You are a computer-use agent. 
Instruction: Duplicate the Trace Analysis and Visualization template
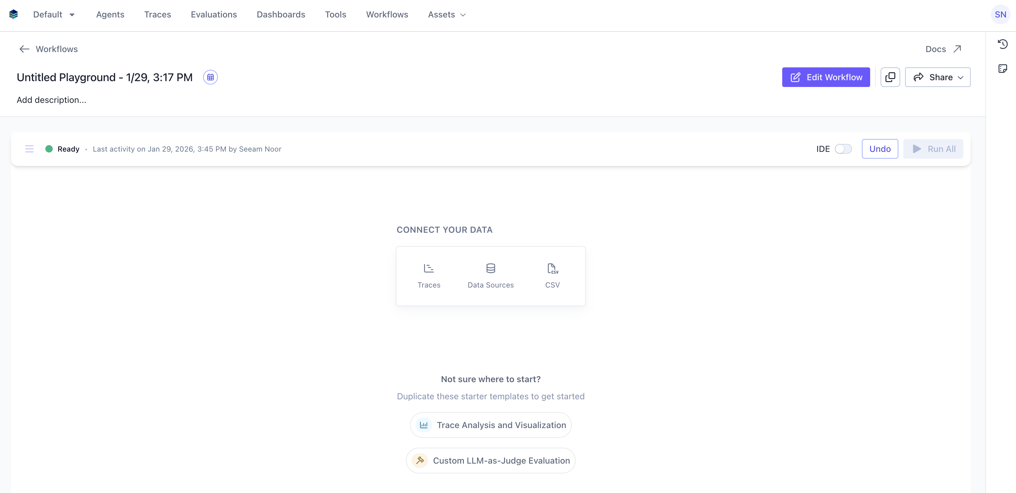click(490, 425)
